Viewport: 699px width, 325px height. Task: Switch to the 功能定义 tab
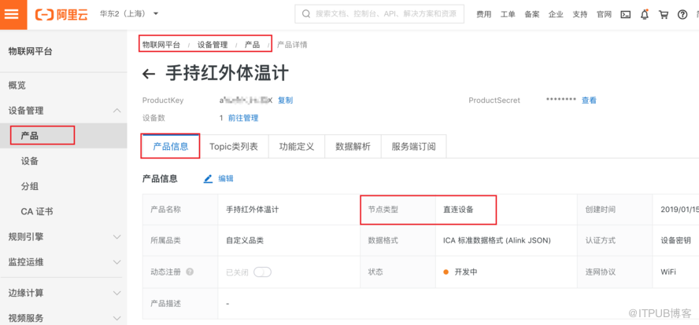[296, 147]
